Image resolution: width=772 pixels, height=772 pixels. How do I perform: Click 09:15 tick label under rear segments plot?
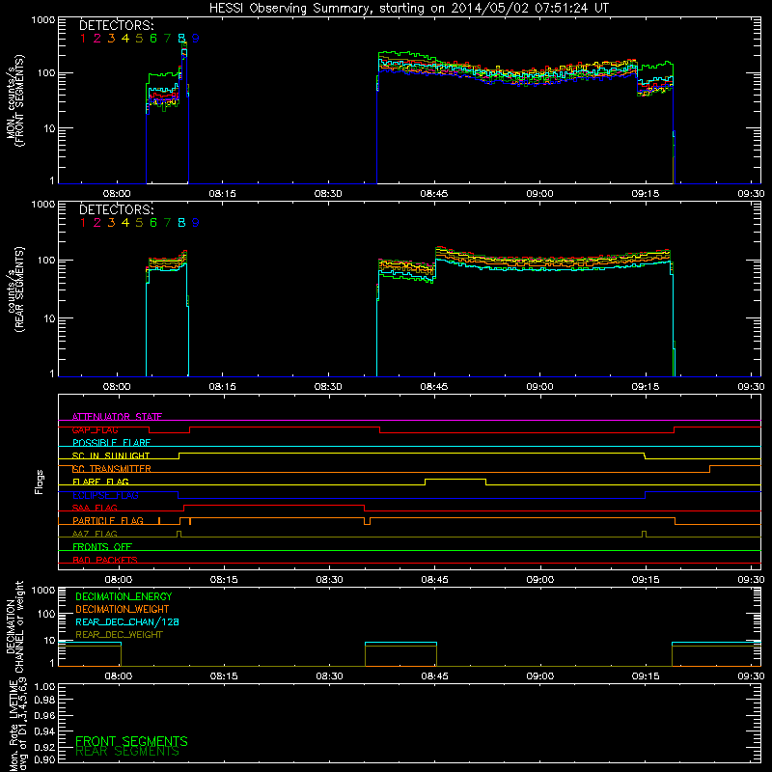point(646,387)
